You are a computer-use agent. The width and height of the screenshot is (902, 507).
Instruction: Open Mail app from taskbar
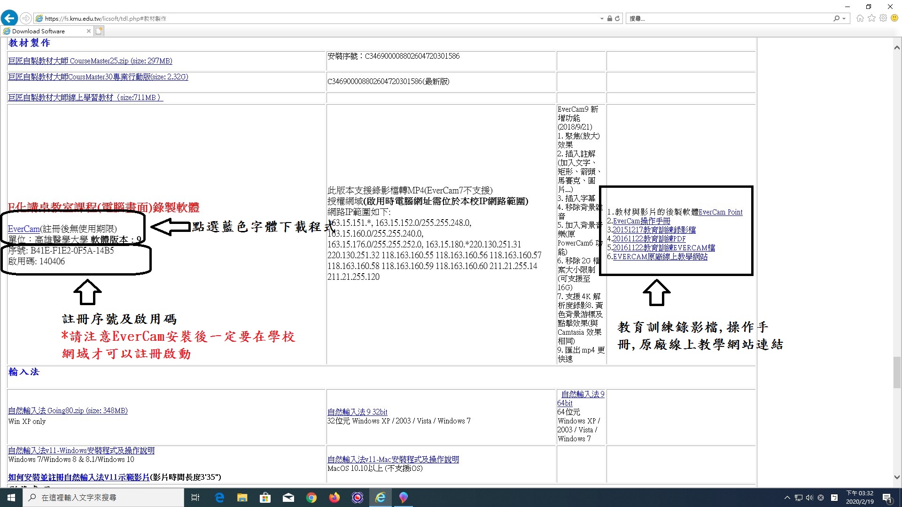(288, 498)
